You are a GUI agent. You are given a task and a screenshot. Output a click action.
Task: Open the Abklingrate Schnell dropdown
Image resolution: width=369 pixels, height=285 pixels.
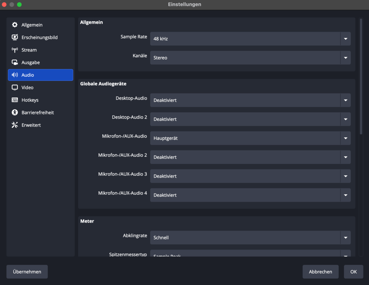pos(250,238)
